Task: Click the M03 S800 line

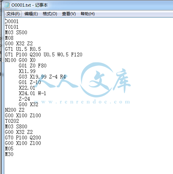Action: pyautogui.click(x=16, y=127)
